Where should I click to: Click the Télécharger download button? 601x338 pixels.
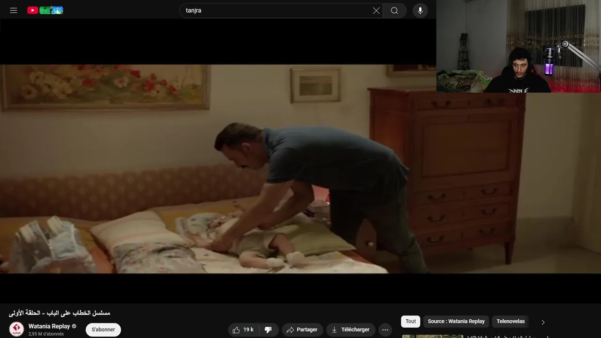(351, 330)
